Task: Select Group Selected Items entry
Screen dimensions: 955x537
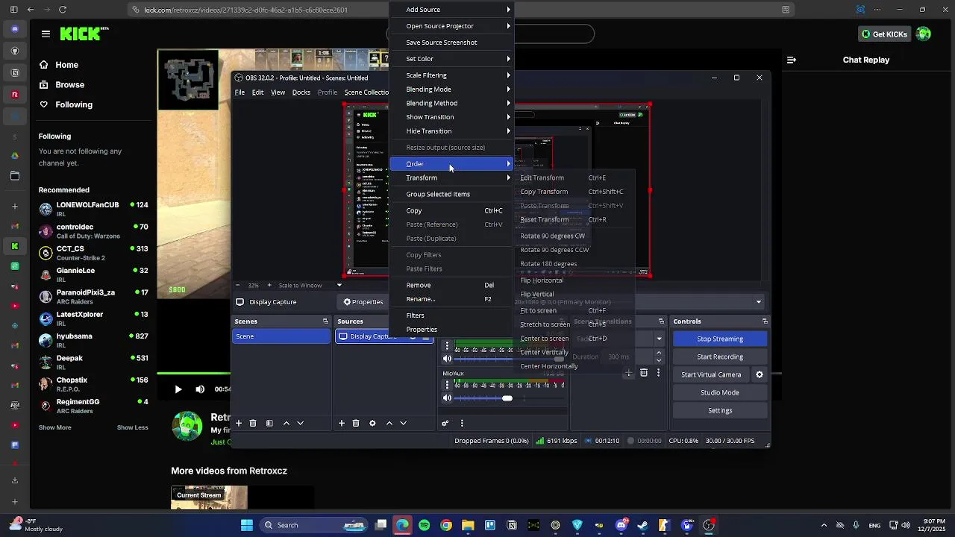Action: pyautogui.click(x=451, y=194)
